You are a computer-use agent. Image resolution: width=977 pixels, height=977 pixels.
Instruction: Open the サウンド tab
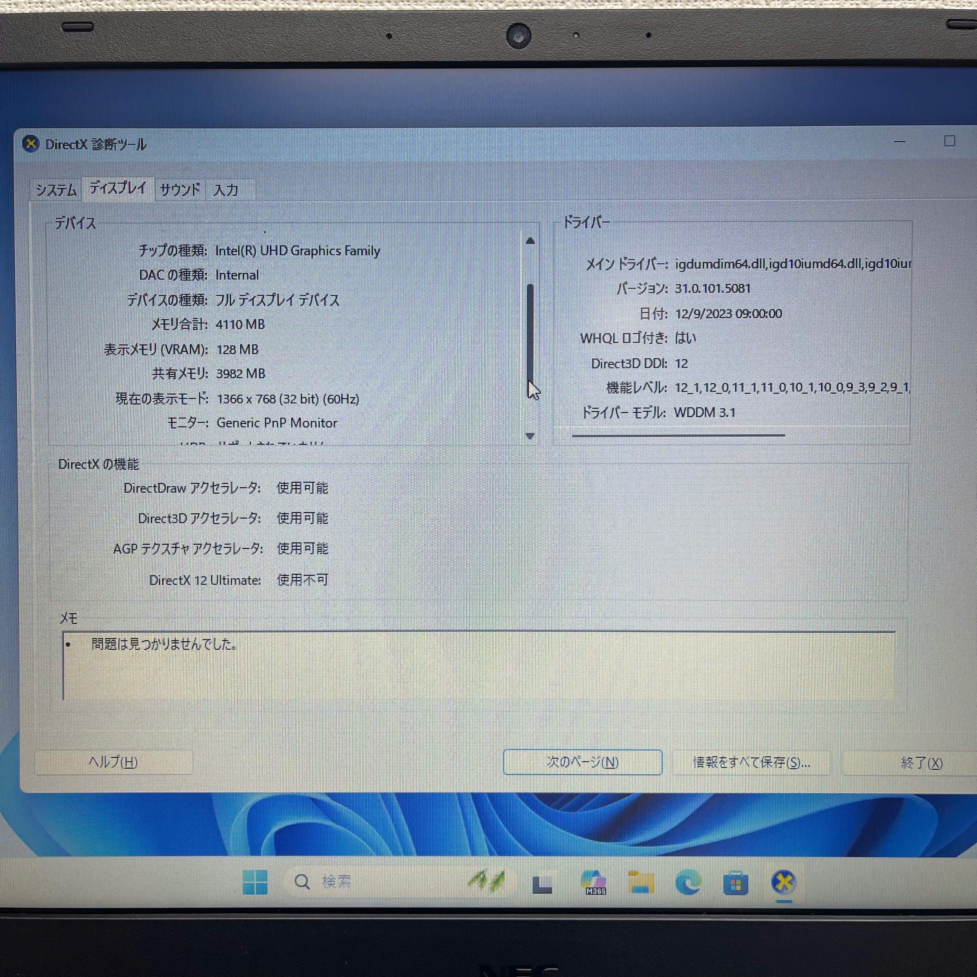pyautogui.click(x=180, y=190)
